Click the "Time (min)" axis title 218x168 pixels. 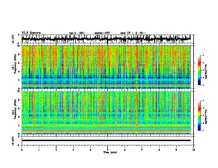pos(110,152)
